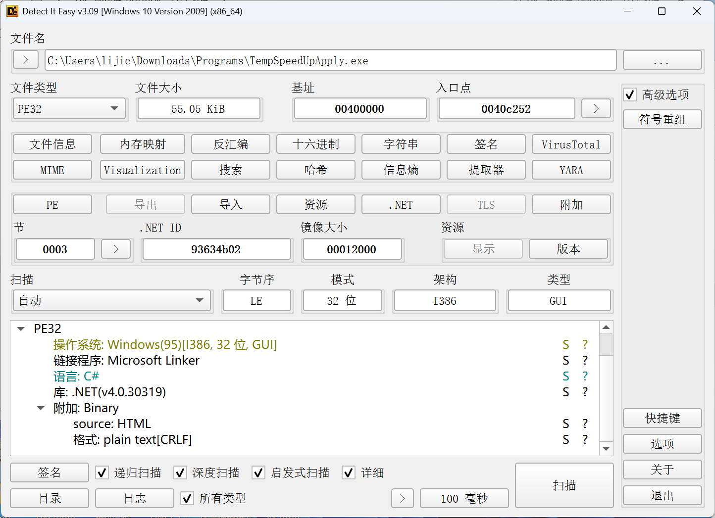Click the arrow button left of 100 毫秒

tap(403, 498)
